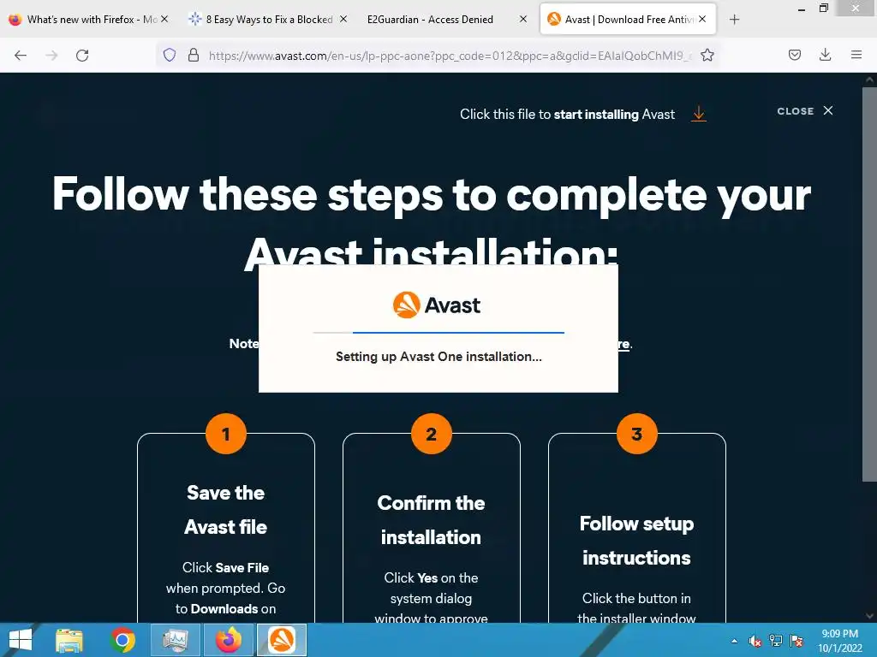Close the Avast download tab
The height and width of the screenshot is (657, 877).
click(x=702, y=19)
